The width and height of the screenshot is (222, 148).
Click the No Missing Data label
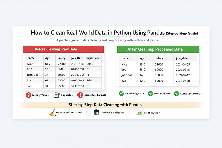pos(134,93)
